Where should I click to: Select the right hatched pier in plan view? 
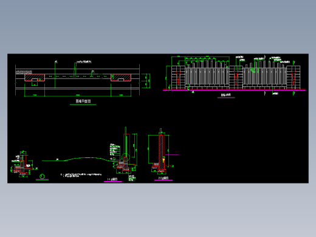tap(121, 78)
